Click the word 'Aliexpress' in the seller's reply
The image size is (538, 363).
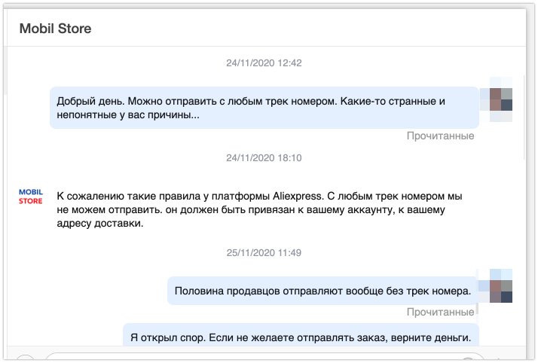tap(297, 197)
